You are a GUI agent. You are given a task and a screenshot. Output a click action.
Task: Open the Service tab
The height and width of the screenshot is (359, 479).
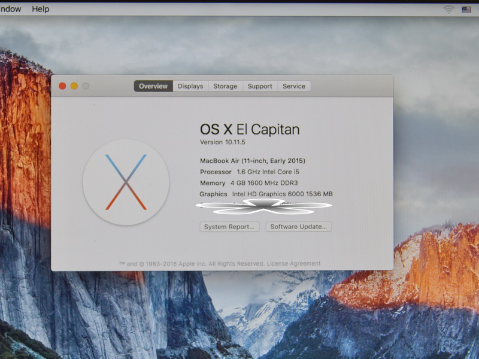point(294,86)
